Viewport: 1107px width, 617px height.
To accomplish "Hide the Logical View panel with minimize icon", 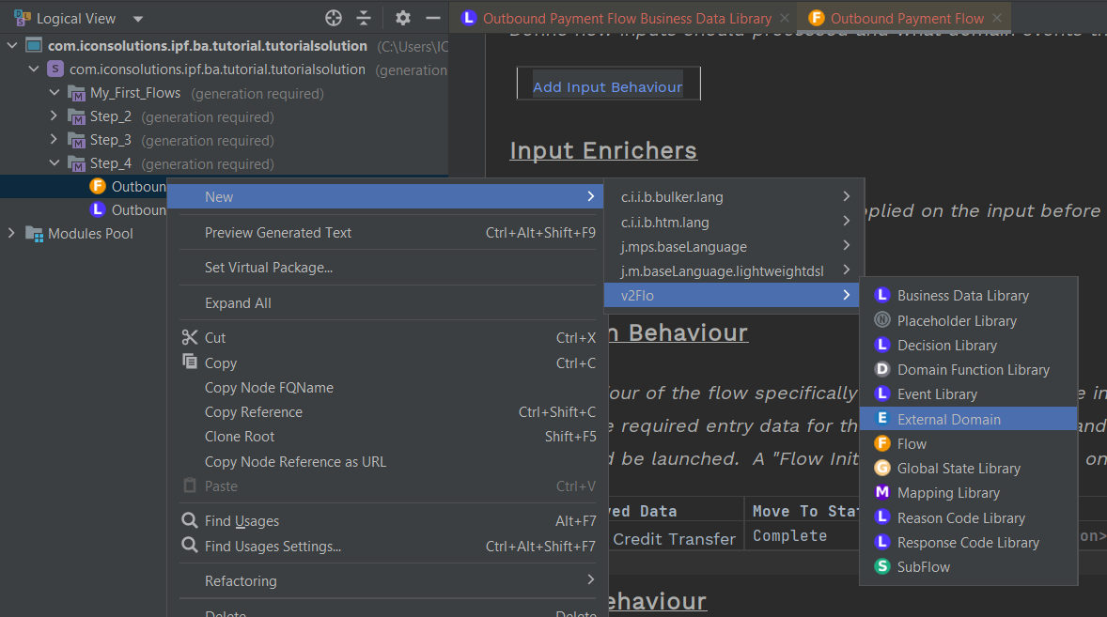I will [x=432, y=18].
